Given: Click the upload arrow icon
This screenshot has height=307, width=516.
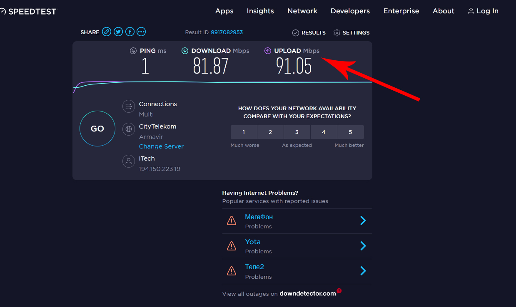Looking at the screenshot, I should click(268, 51).
